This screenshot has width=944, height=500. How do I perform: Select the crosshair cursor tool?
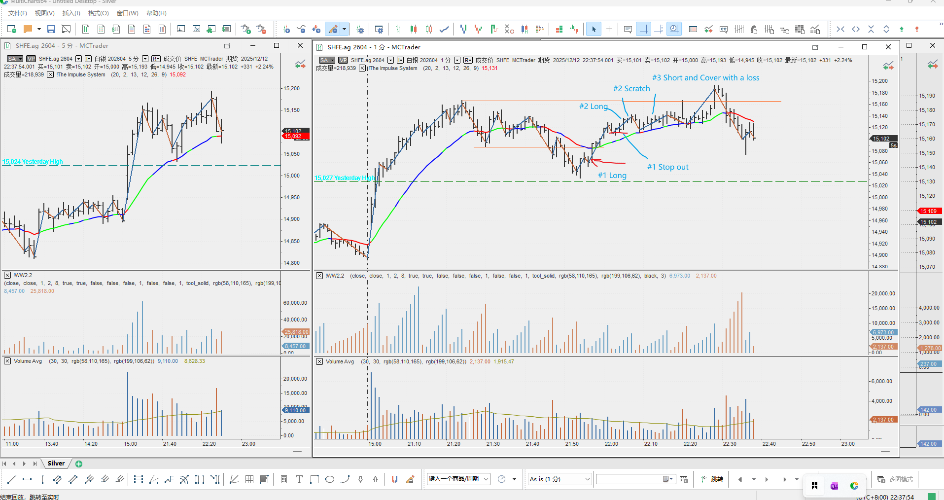[x=609, y=29]
